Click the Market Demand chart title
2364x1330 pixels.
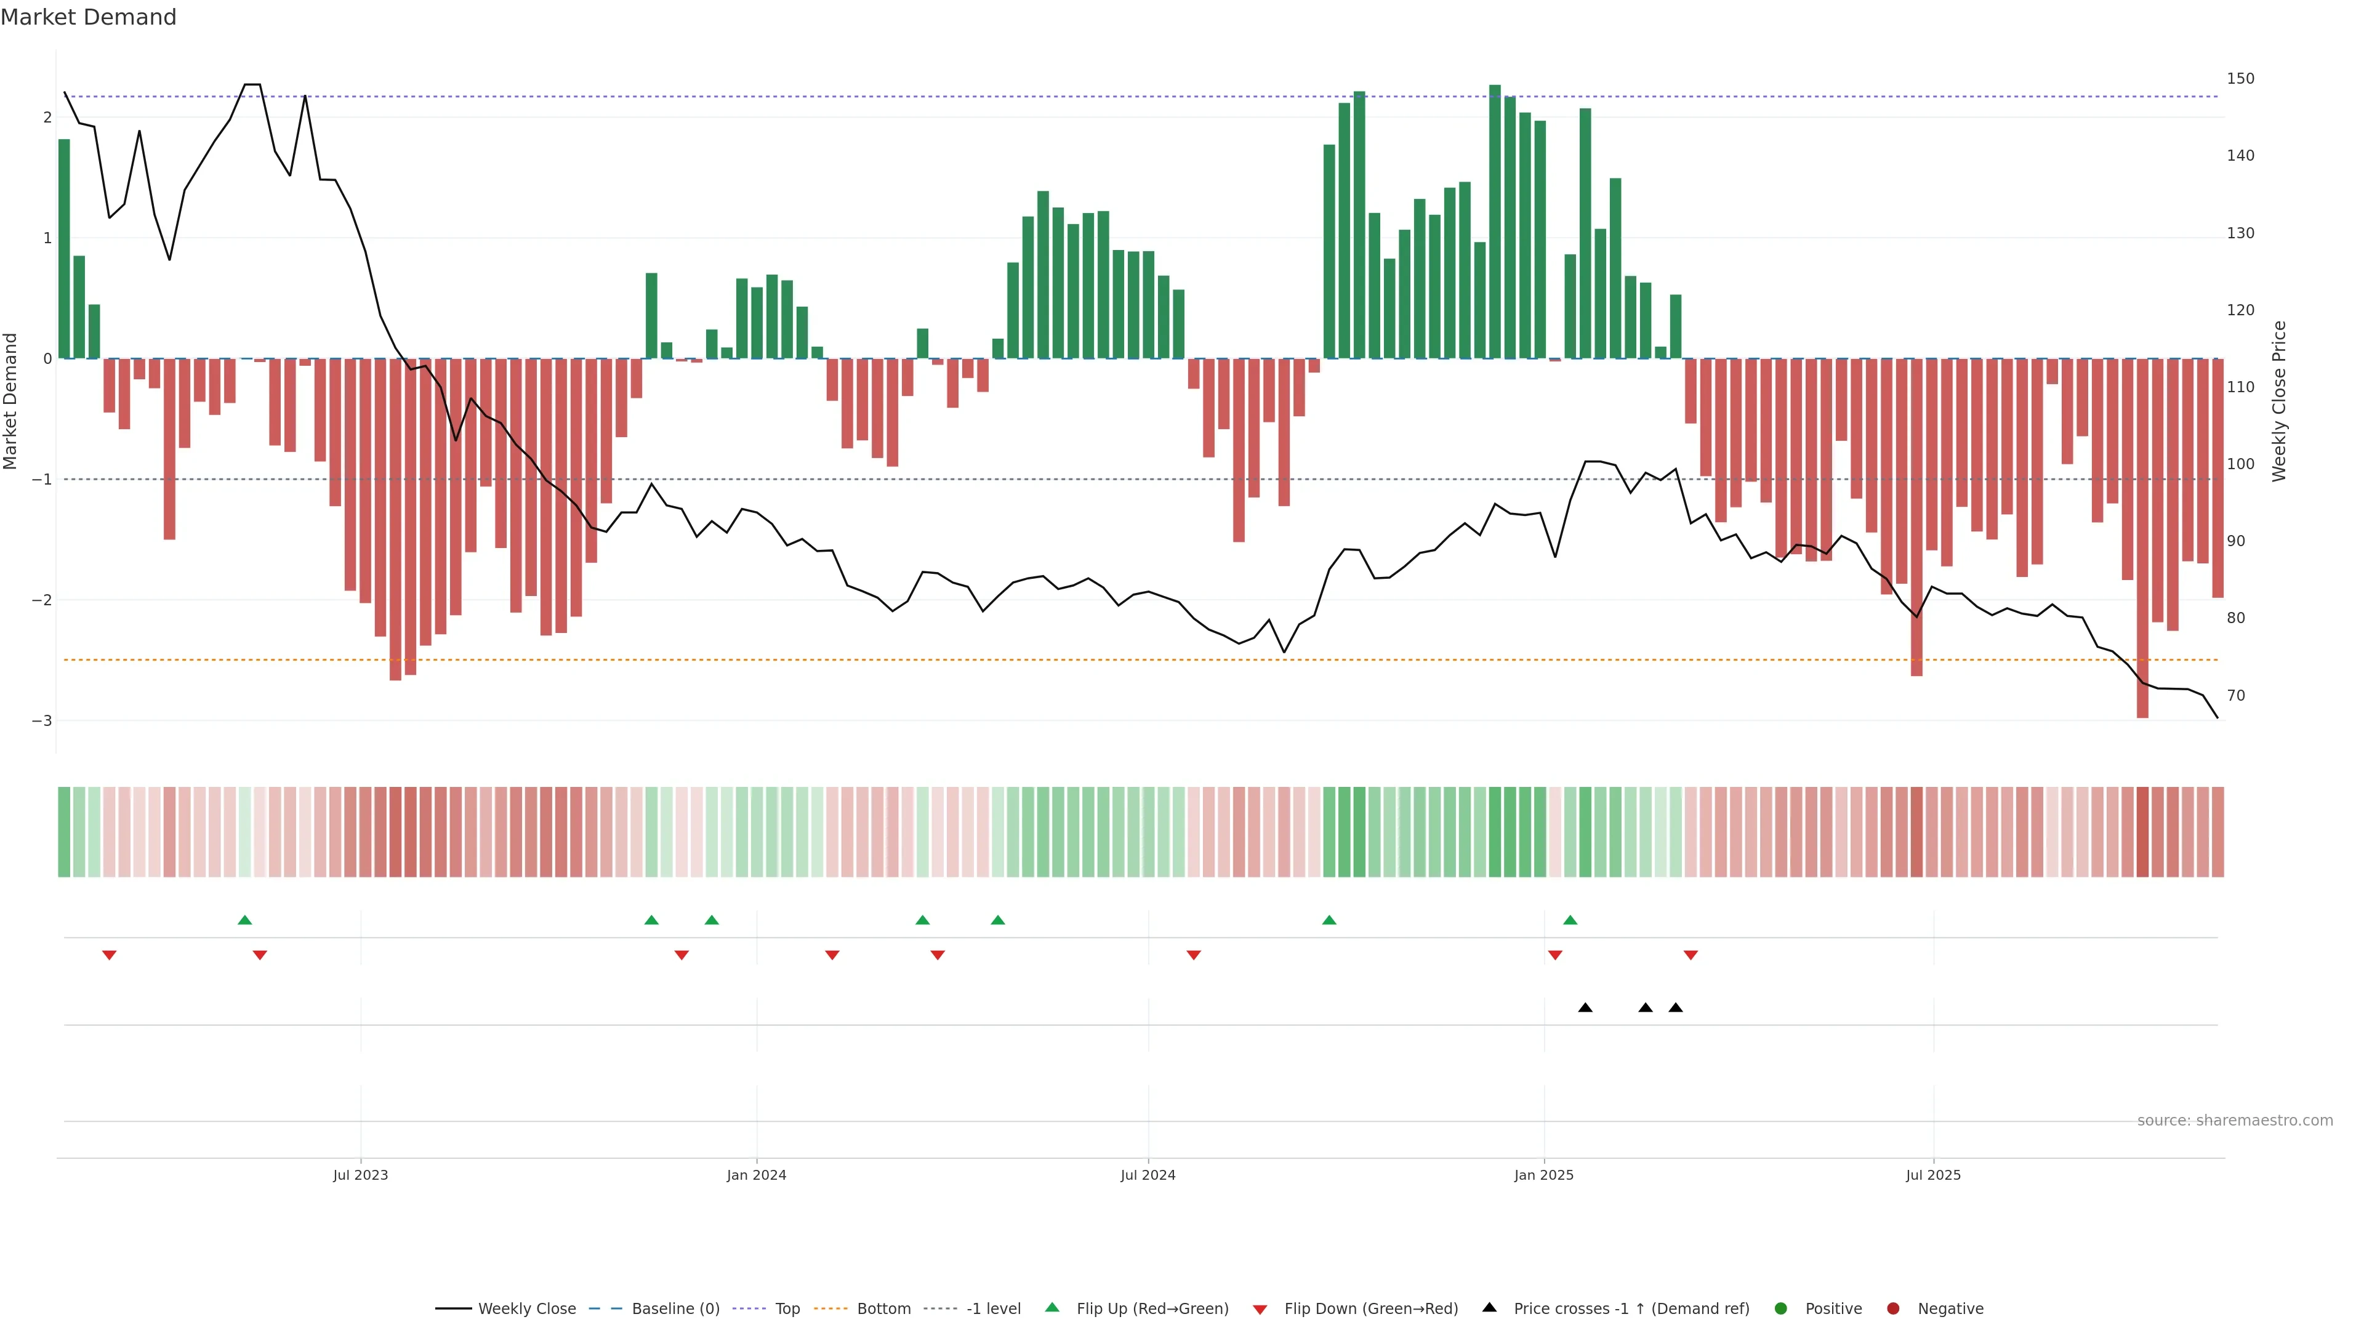[88, 17]
